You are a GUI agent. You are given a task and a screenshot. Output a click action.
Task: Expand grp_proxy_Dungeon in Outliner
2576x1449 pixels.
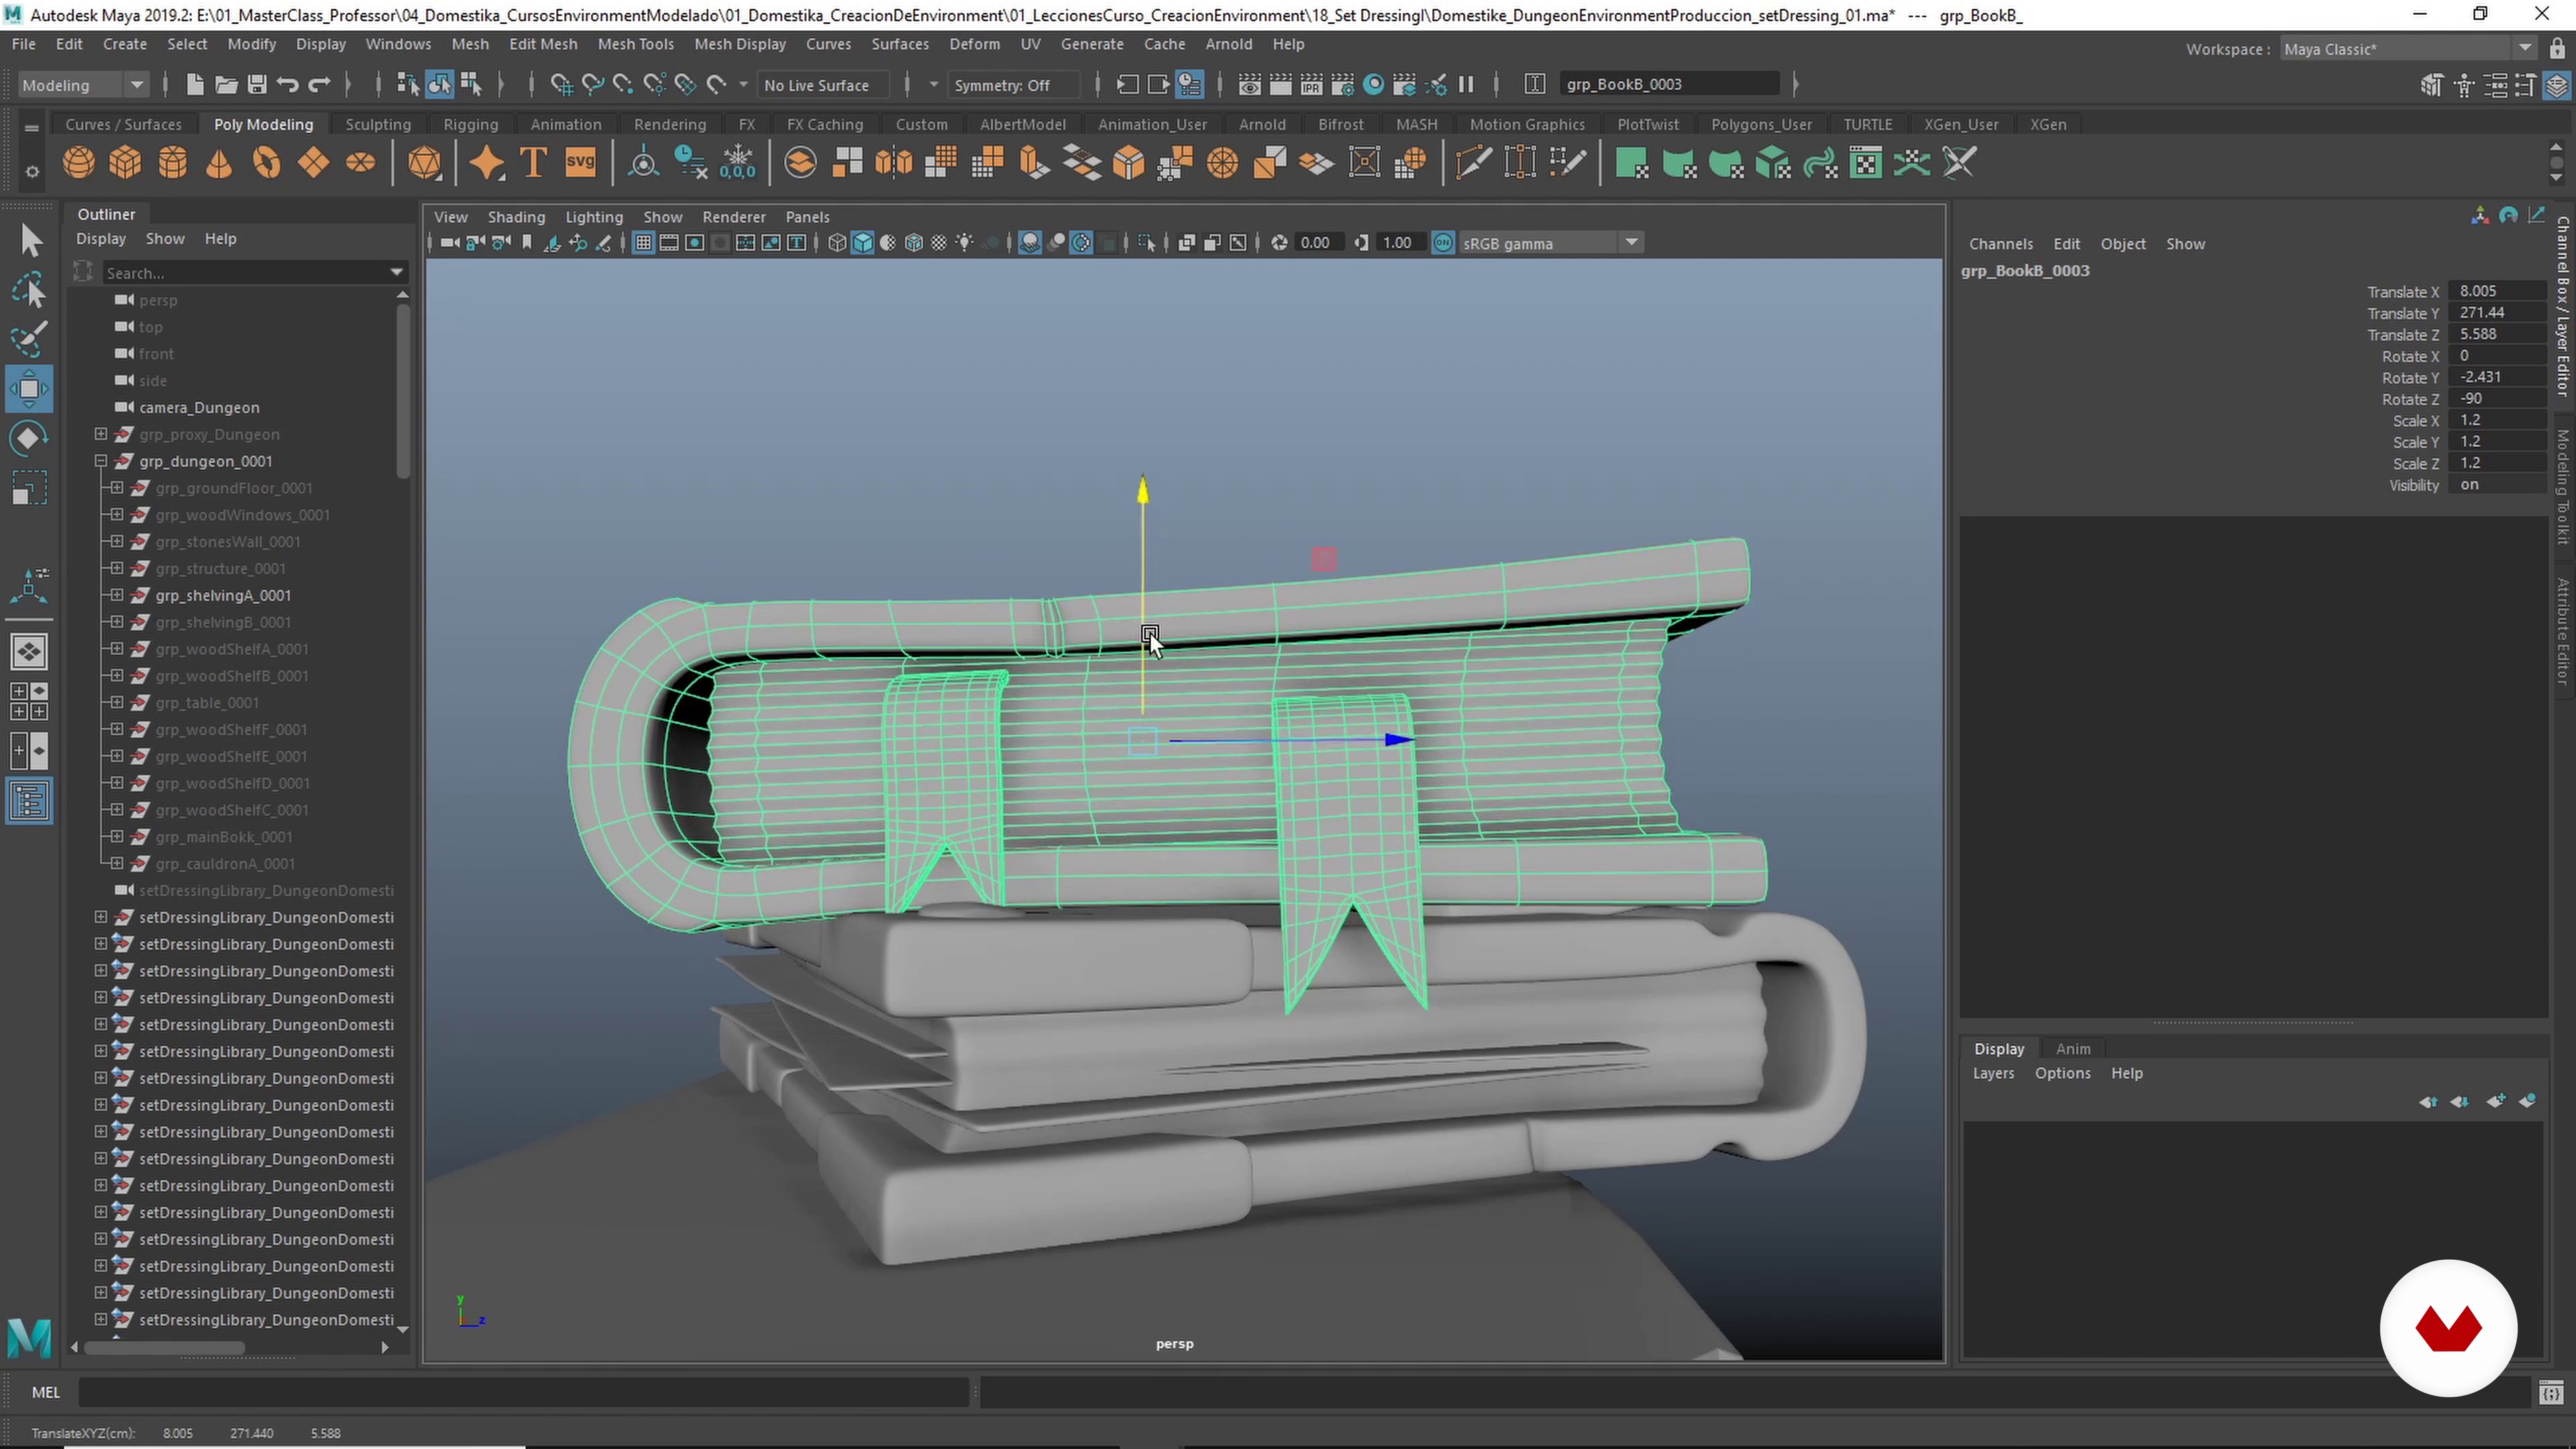coord(101,434)
